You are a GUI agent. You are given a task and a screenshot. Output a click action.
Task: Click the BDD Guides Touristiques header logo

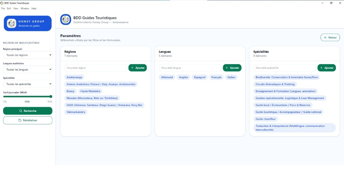[x=66, y=19]
